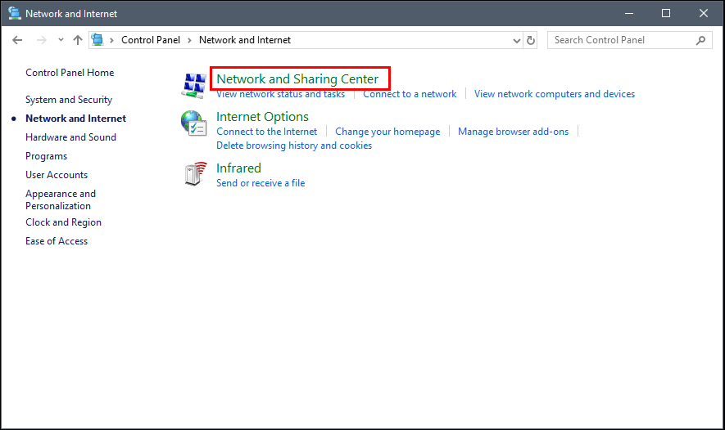
Task: Click the window title bar icon
Action: pyautogui.click(x=14, y=13)
